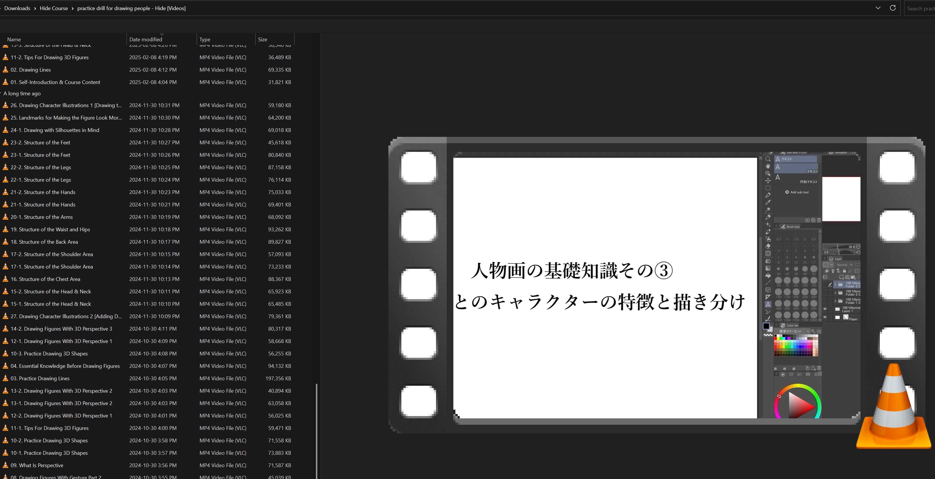
Task: Select file '13-1. Drawing Figures With 3D Perspective 2'
Action: point(61,403)
